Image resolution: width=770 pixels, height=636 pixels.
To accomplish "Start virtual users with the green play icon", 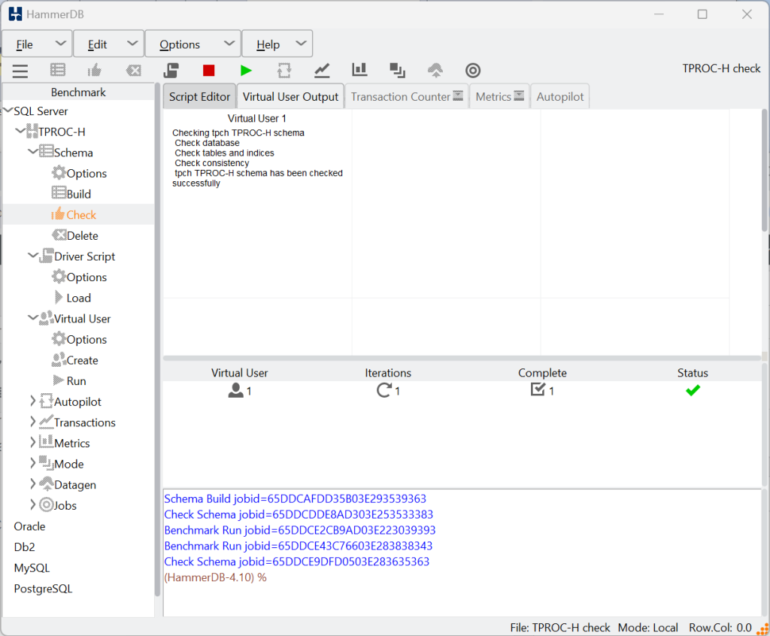I will click(246, 71).
